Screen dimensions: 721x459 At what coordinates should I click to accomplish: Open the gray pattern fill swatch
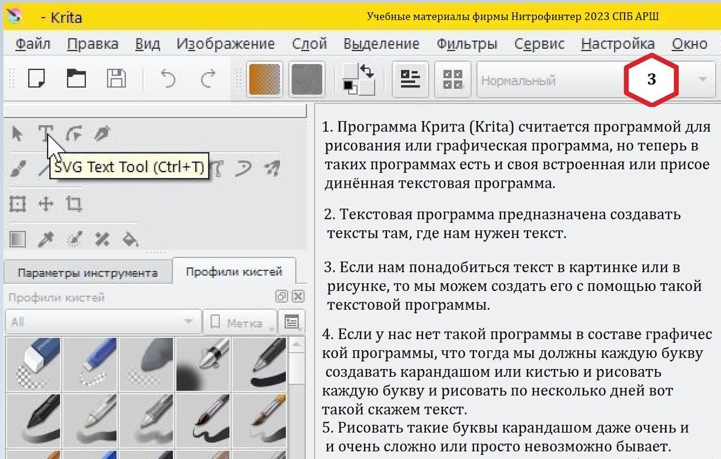coord(306,79)
